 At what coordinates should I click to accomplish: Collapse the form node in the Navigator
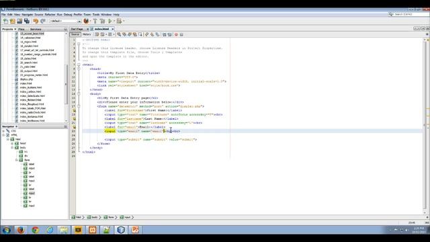(x=16, y=160)
